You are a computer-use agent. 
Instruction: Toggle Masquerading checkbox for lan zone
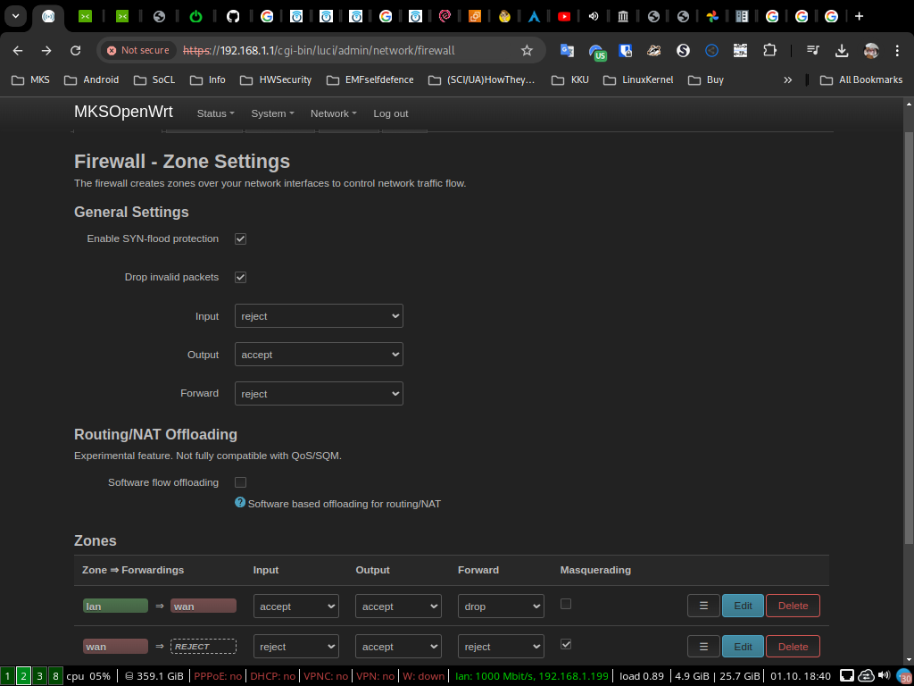565,605
